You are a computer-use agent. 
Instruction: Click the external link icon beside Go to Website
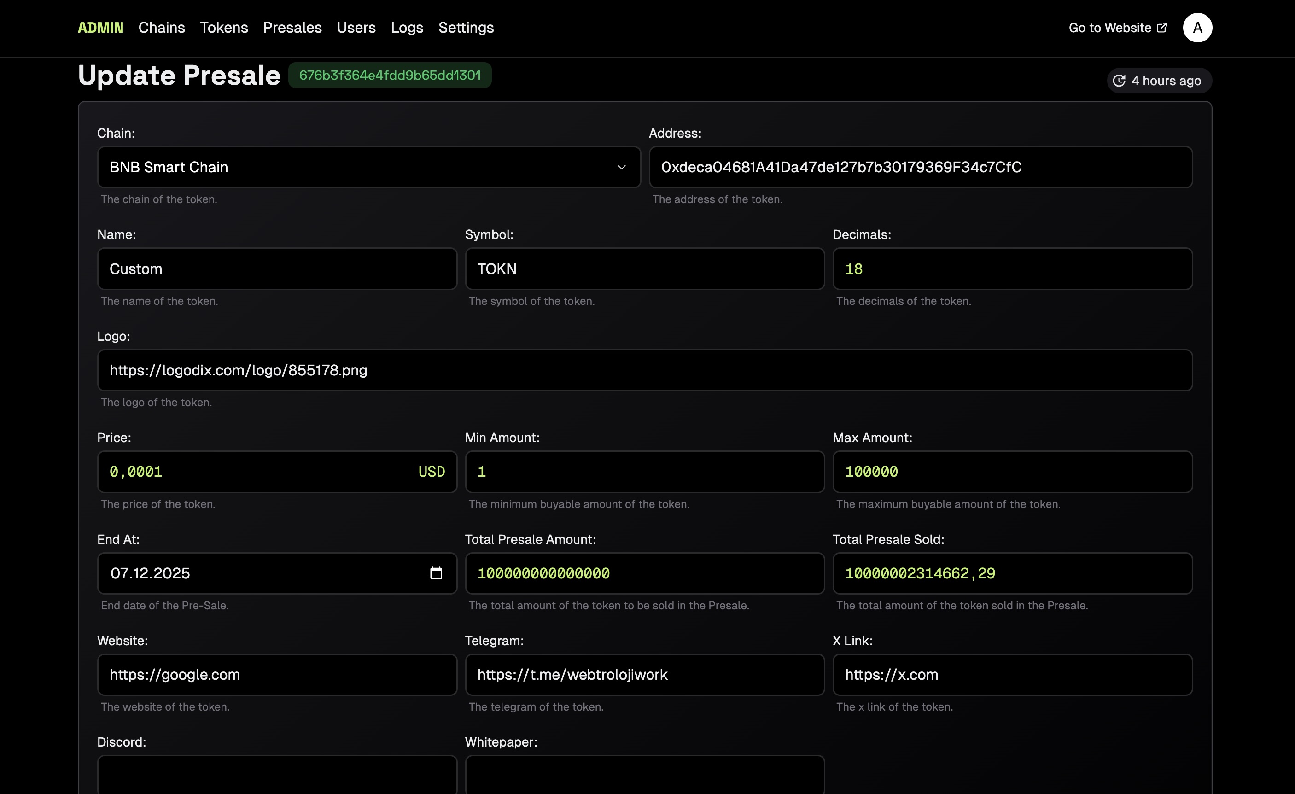1162,27
